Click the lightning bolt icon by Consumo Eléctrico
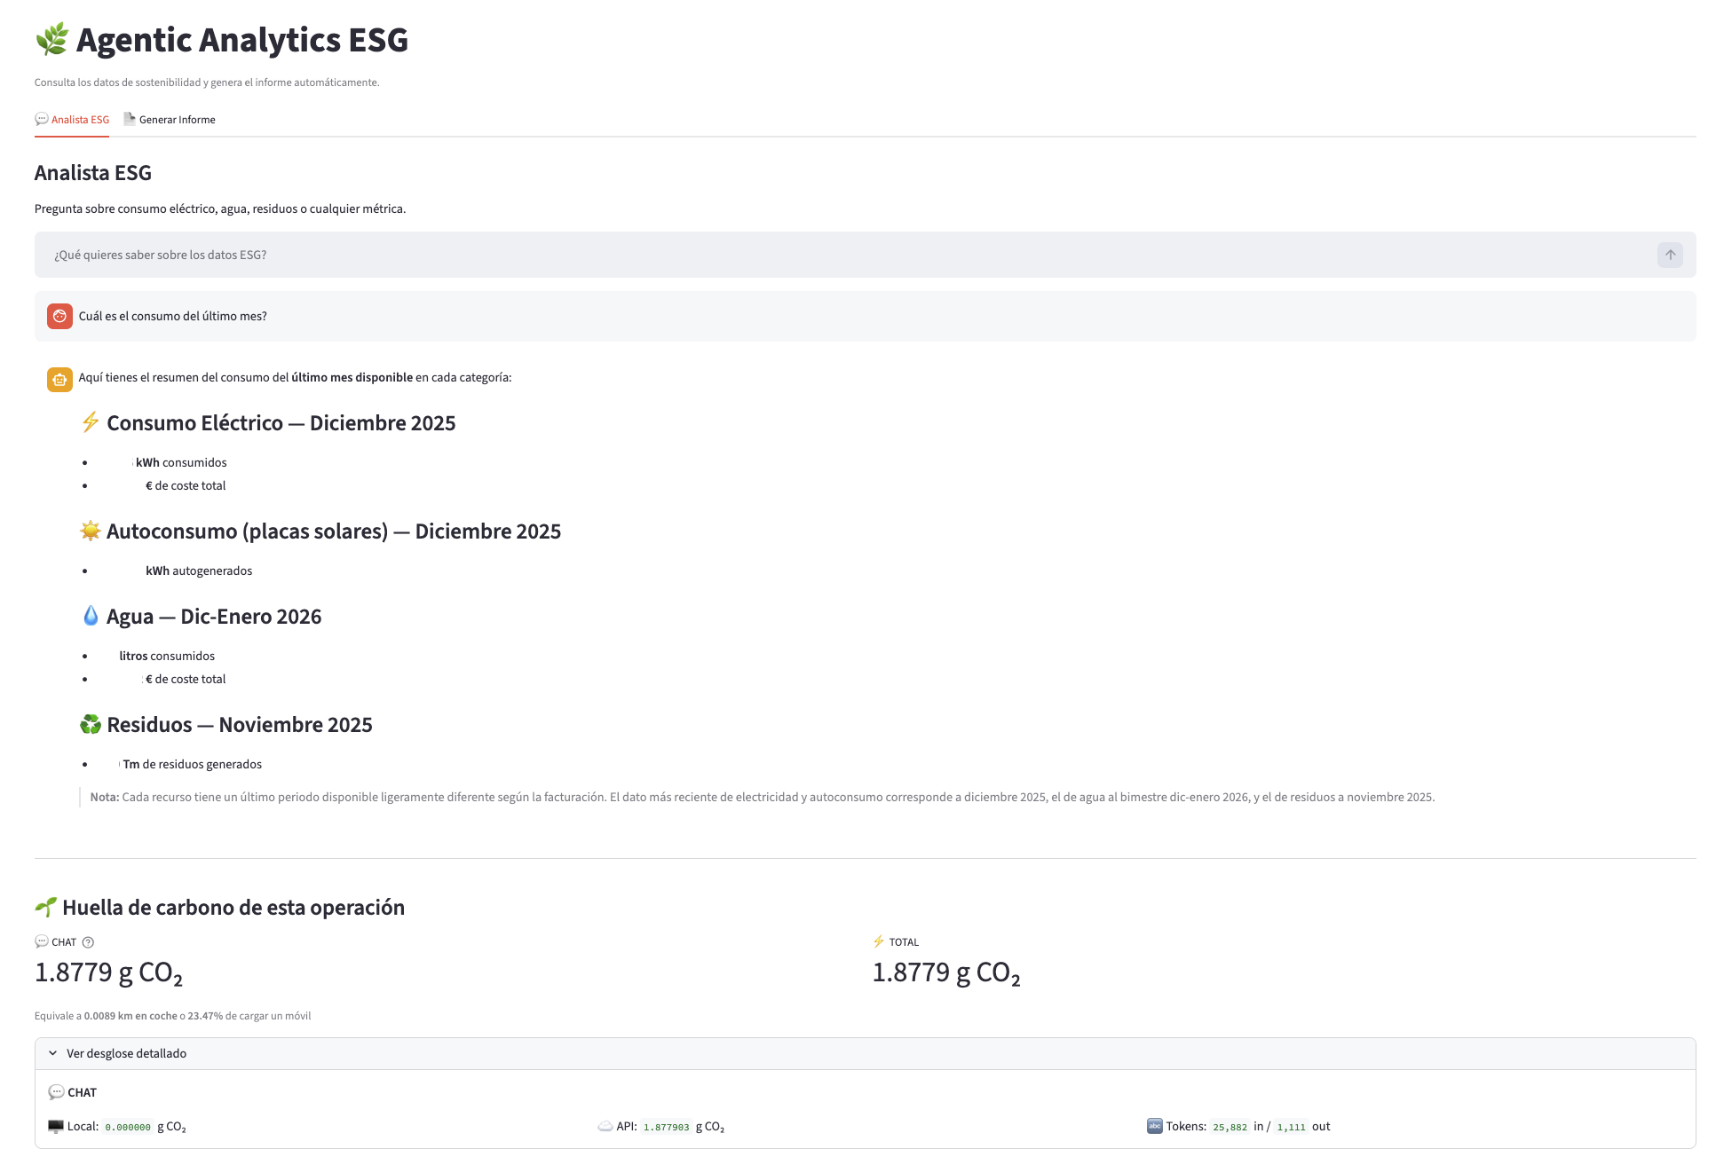Image resolution: width=1716 pixels, height=1157 pixels. 91,422
